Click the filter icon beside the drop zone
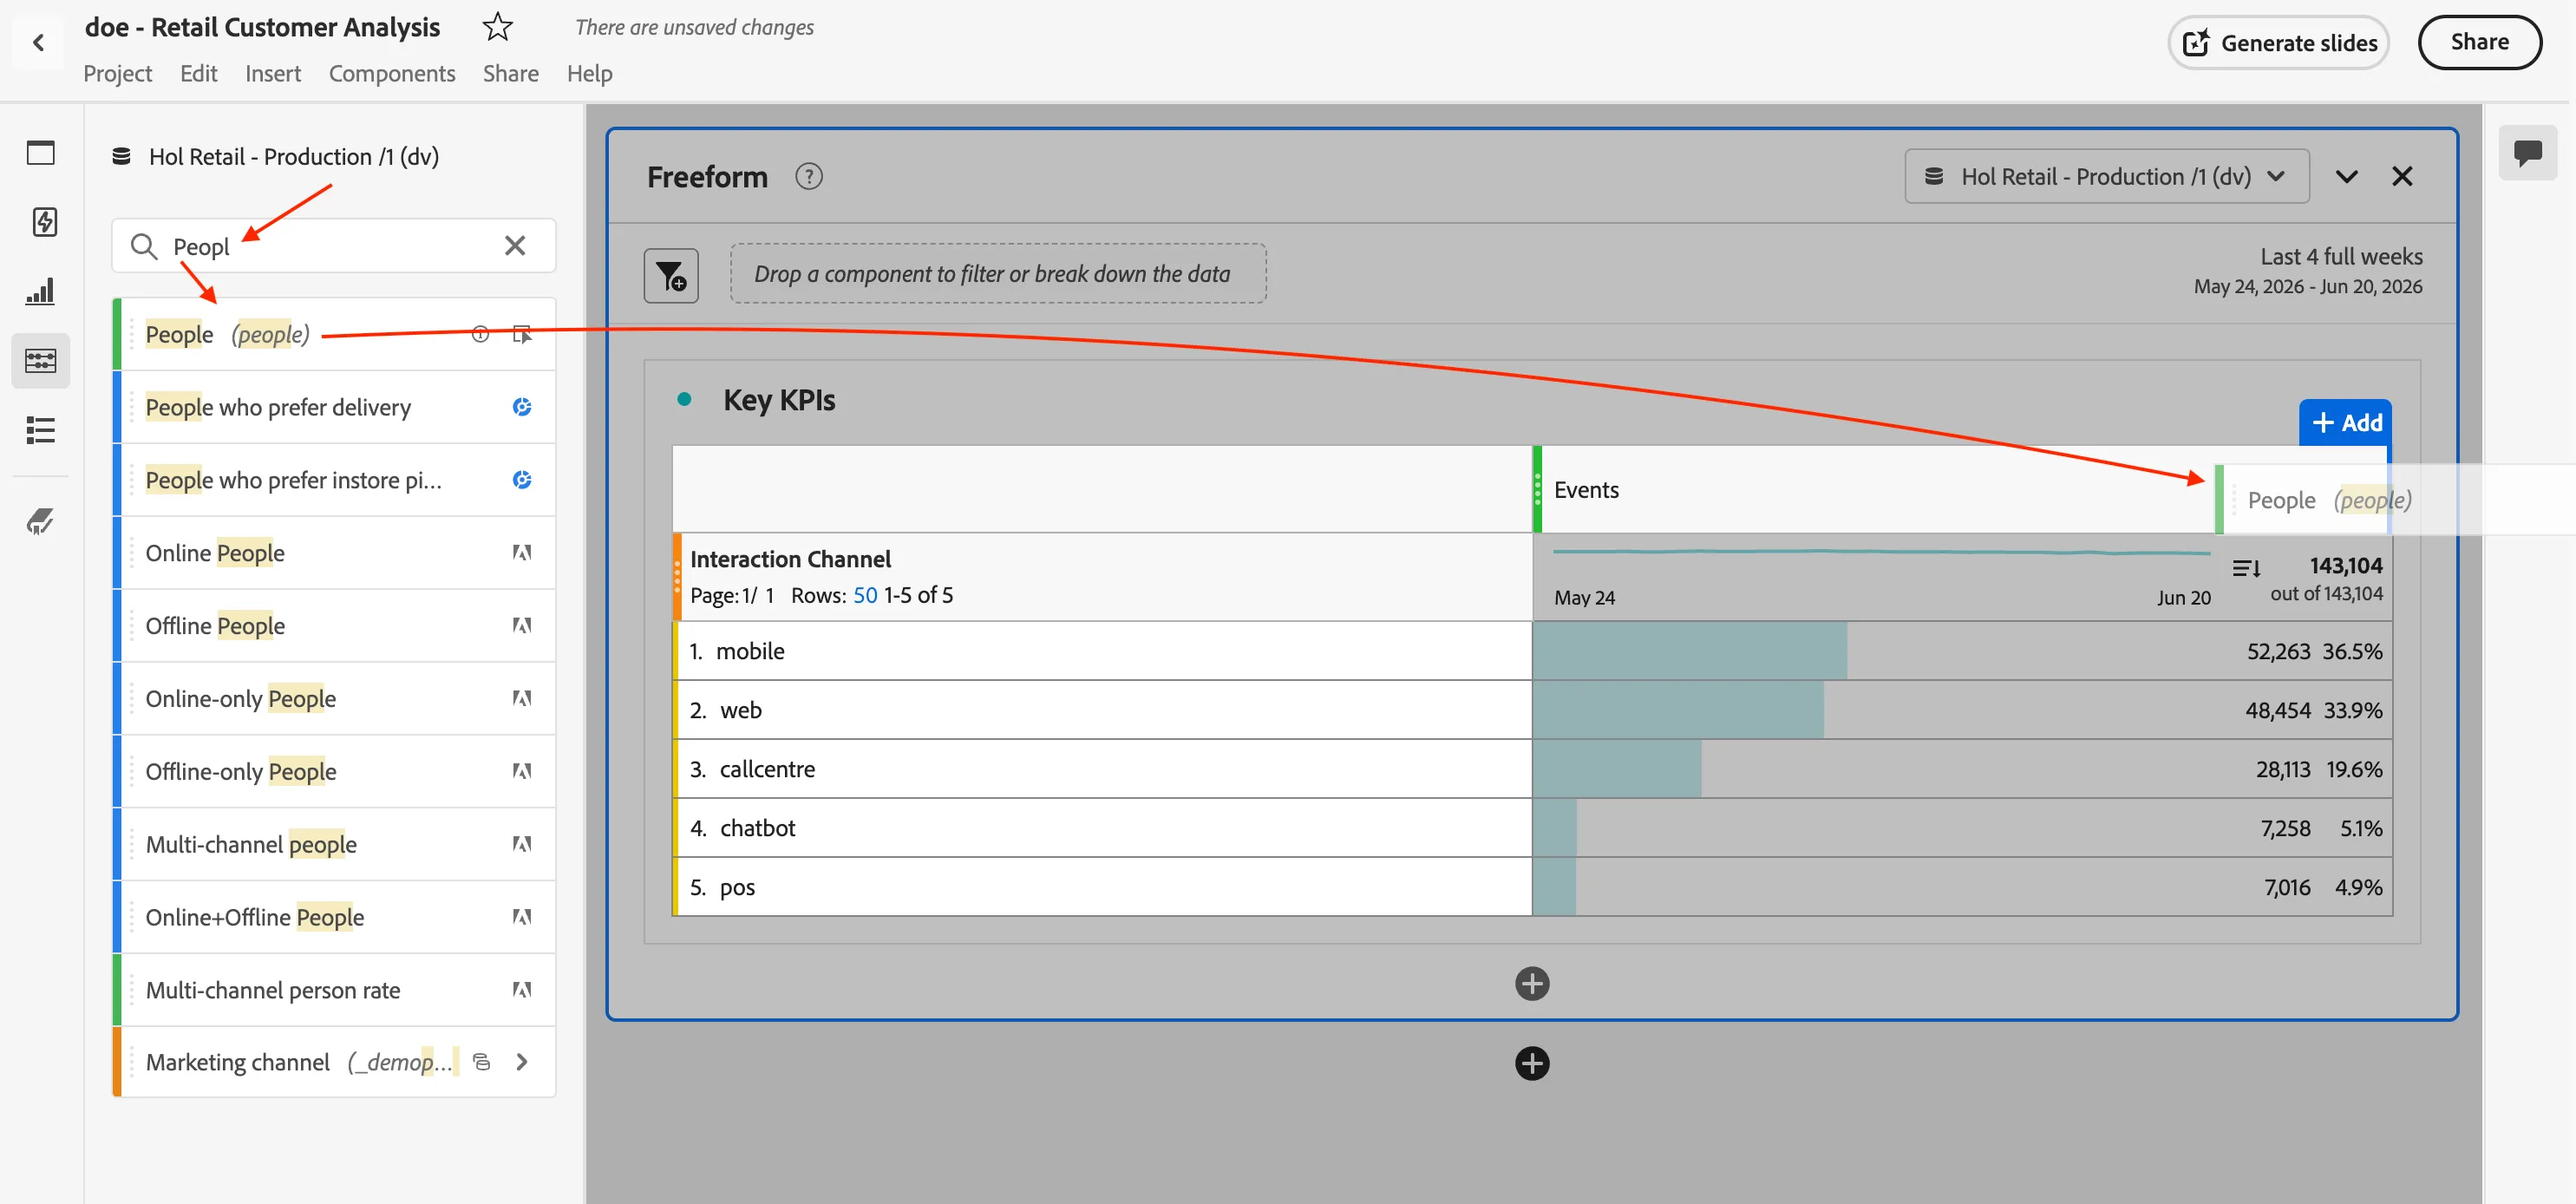 tap(671, 275)
